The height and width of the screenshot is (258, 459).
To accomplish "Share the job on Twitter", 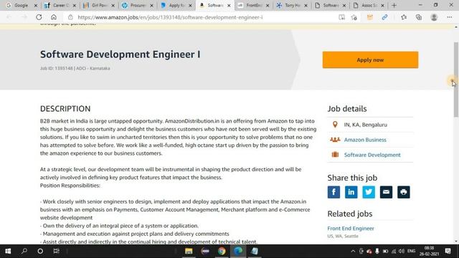I will pos(369,192).
